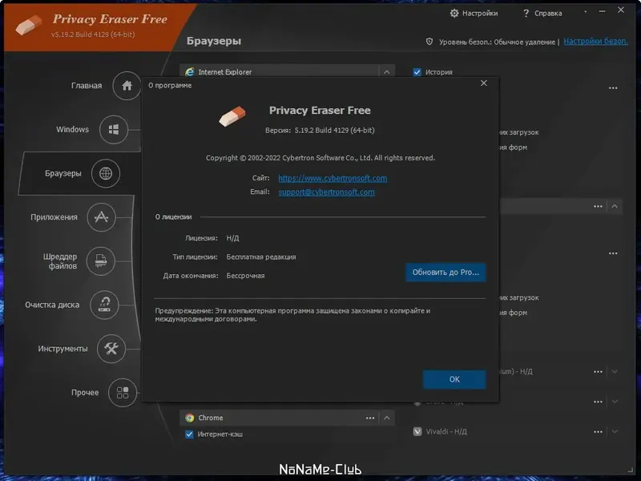Open the Приложения section

tap(101, 217)
